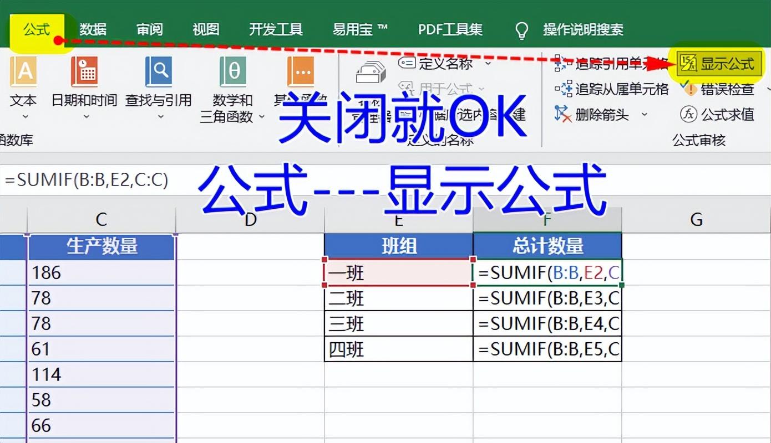Image resolution: width=771 pixels, height=443 pixels.
Task: Click 追踪引用单元格 to trace precedents
Action: tap(611, 64)
